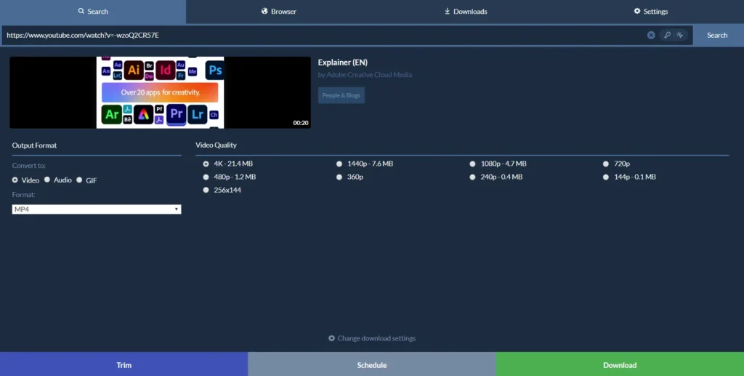Switch to the Browser tab
The width and height of the screenshot is (744, 376).
279,12
